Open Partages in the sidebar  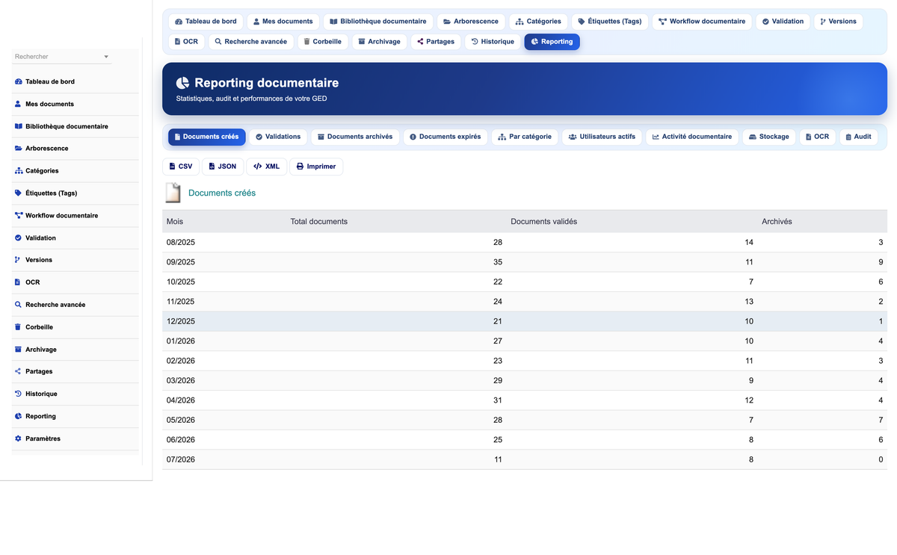pyautogui.click(x=75, y=371)
